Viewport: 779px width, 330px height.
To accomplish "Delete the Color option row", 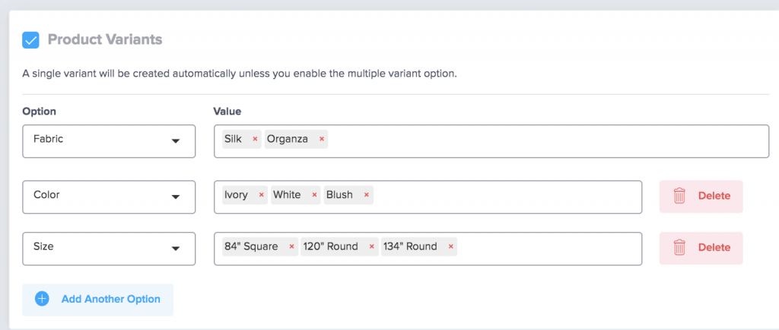I will coord(701,196).
